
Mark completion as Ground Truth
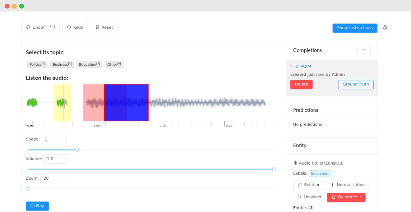[x=356, y=84]
